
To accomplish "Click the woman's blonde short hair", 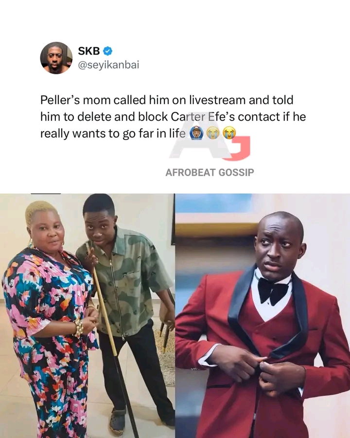I will [x=38, y=212].
